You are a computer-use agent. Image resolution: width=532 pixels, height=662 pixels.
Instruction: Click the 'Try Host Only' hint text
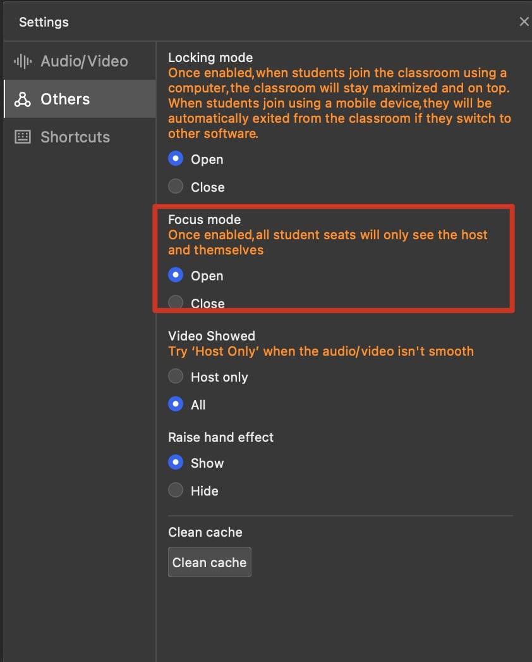[x=320, y=351]
